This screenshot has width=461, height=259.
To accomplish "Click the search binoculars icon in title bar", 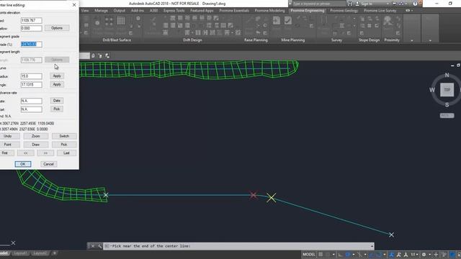I will (350, 4).
